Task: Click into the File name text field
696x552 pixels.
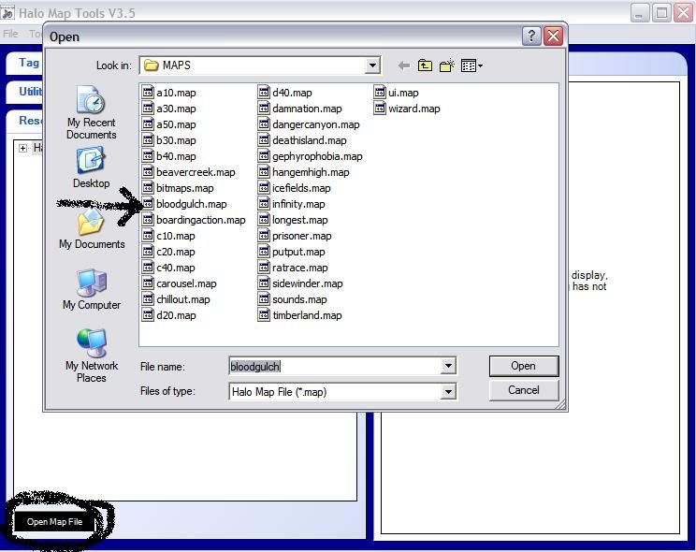Action: pyautogui.click(x=335, y=367)
